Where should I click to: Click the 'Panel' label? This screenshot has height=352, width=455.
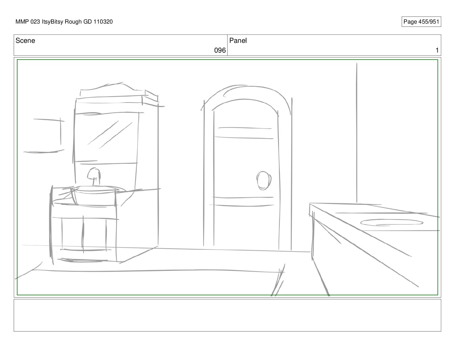[238, 41]
